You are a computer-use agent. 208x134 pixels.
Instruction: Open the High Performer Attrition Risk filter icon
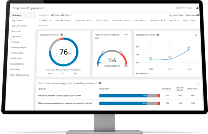pyautogui.click(x=125, y=35)
